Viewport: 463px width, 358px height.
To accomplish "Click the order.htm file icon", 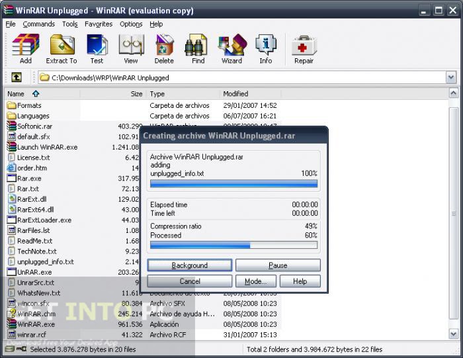I will point(11,168).
